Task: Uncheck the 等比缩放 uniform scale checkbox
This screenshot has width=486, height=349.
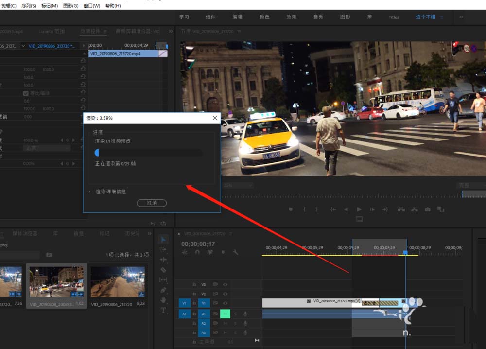Action: coord(26,93)
